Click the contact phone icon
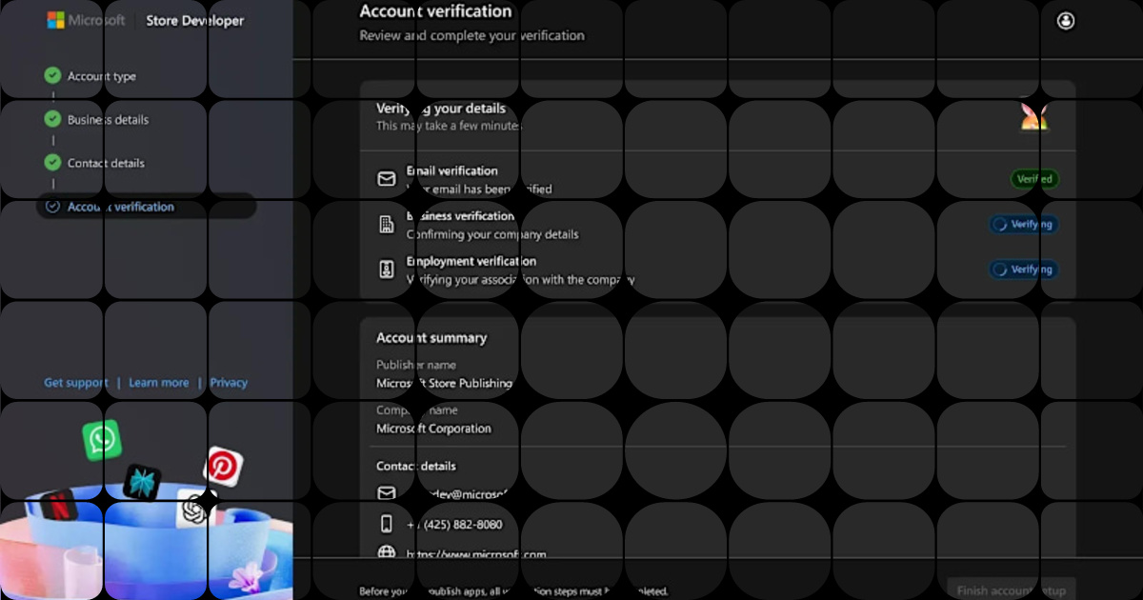Viewport: 1143px width, 600px height. [387, 524]
